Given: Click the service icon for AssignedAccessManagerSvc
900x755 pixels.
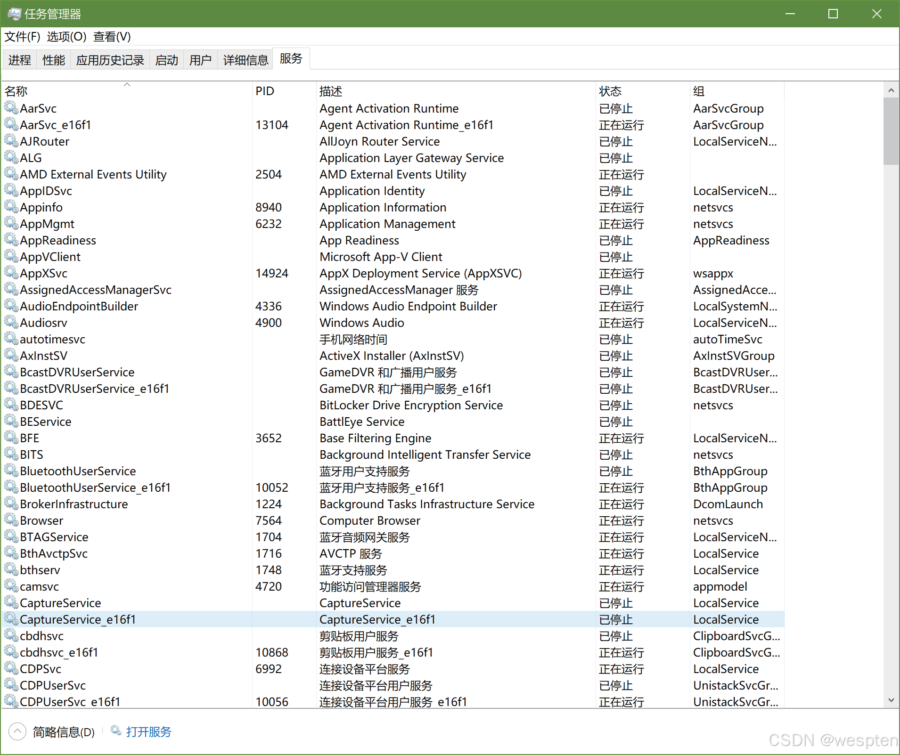Looking at the screenshot, I should [x=11, y=289].
